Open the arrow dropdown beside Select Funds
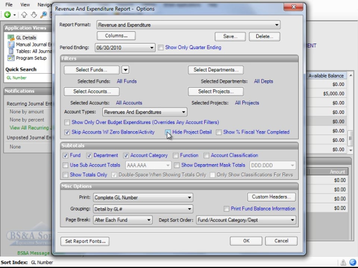Viewport: 358px width, 268px height. tap(125, 70)
